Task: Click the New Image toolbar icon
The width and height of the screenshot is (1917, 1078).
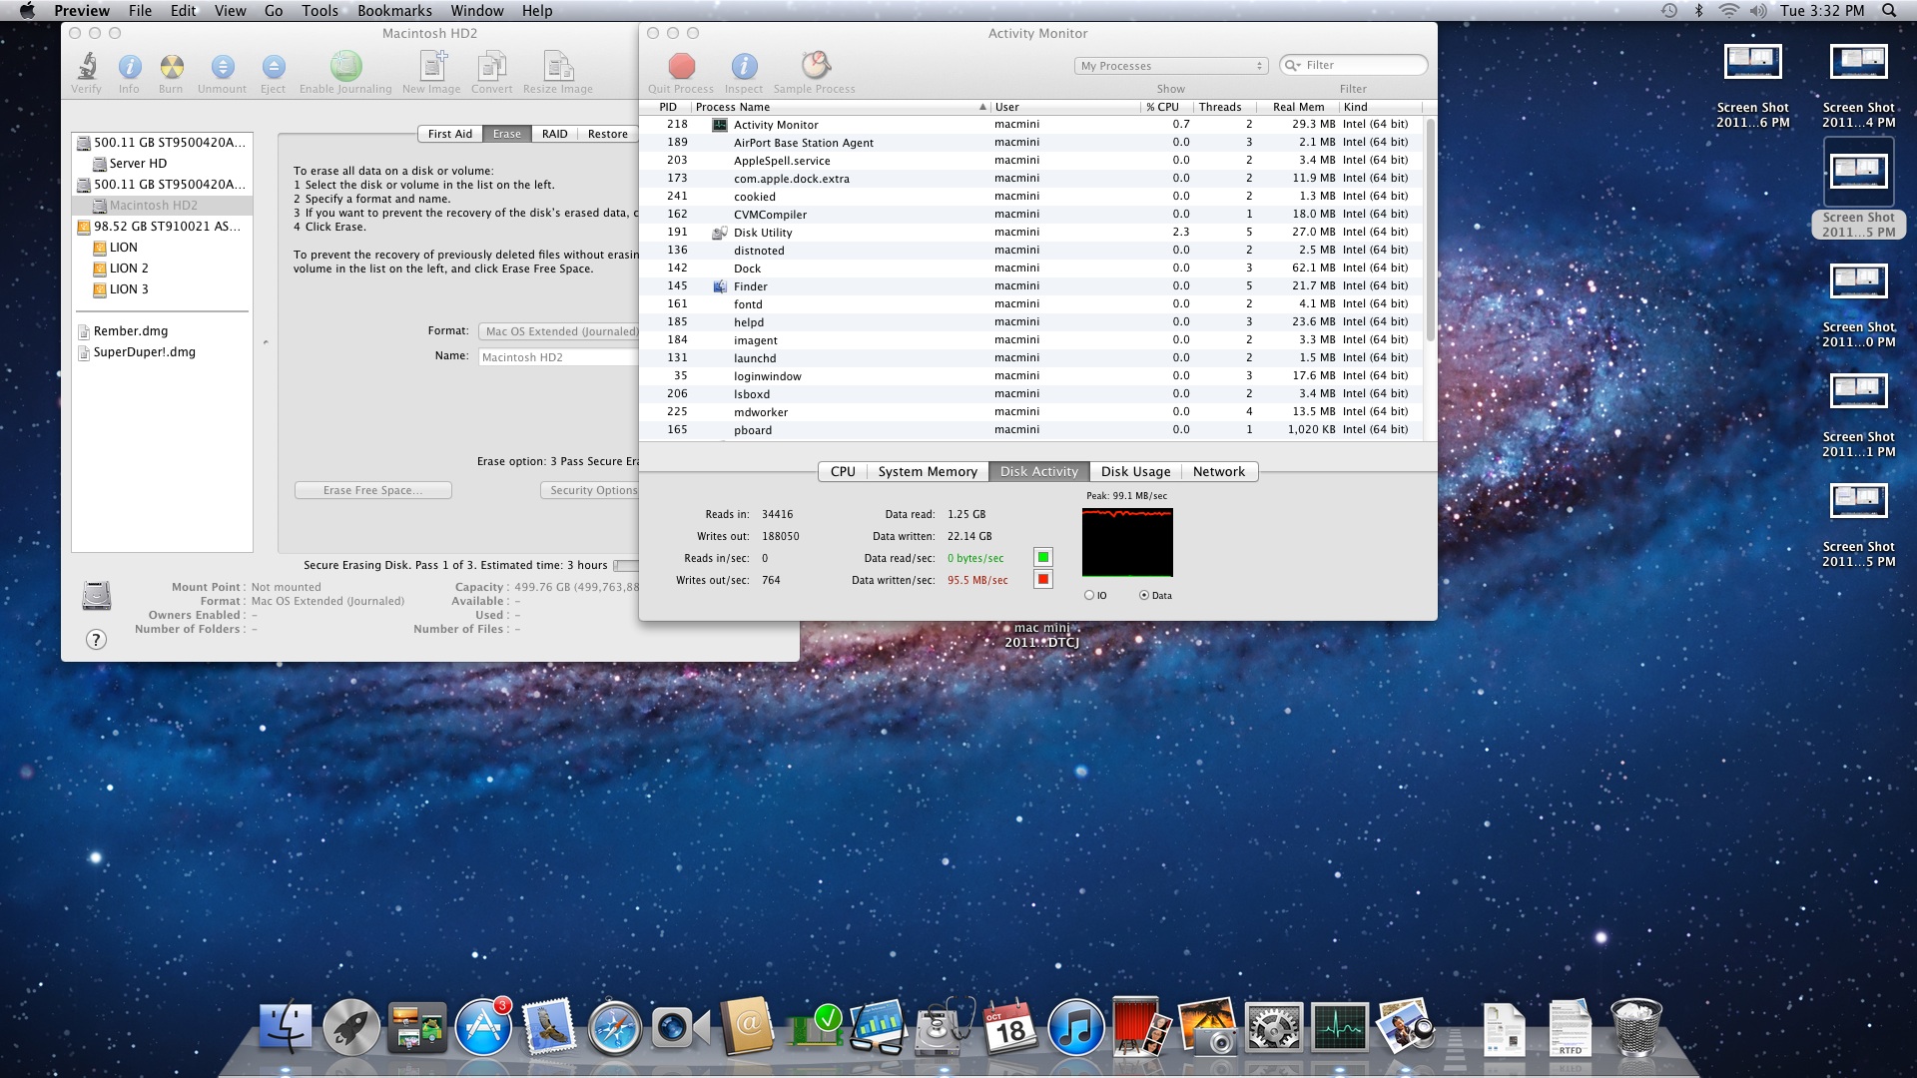Action: (431, 66)
